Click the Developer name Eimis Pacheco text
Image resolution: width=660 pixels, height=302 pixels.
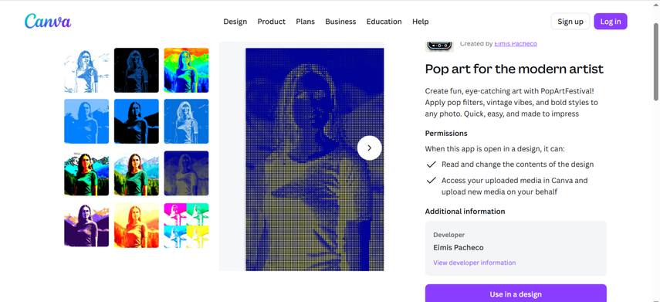pyautogui.click(x=459, y=248)
